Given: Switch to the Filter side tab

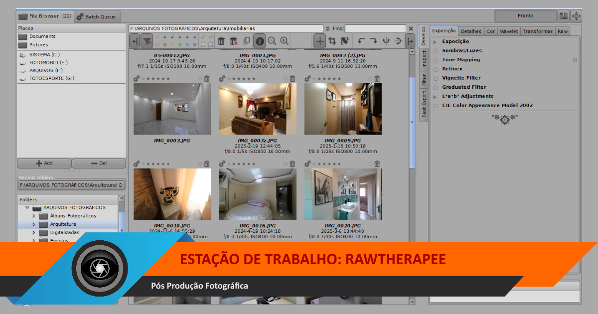Looking at the screenshot, I should tap(424, 79).
